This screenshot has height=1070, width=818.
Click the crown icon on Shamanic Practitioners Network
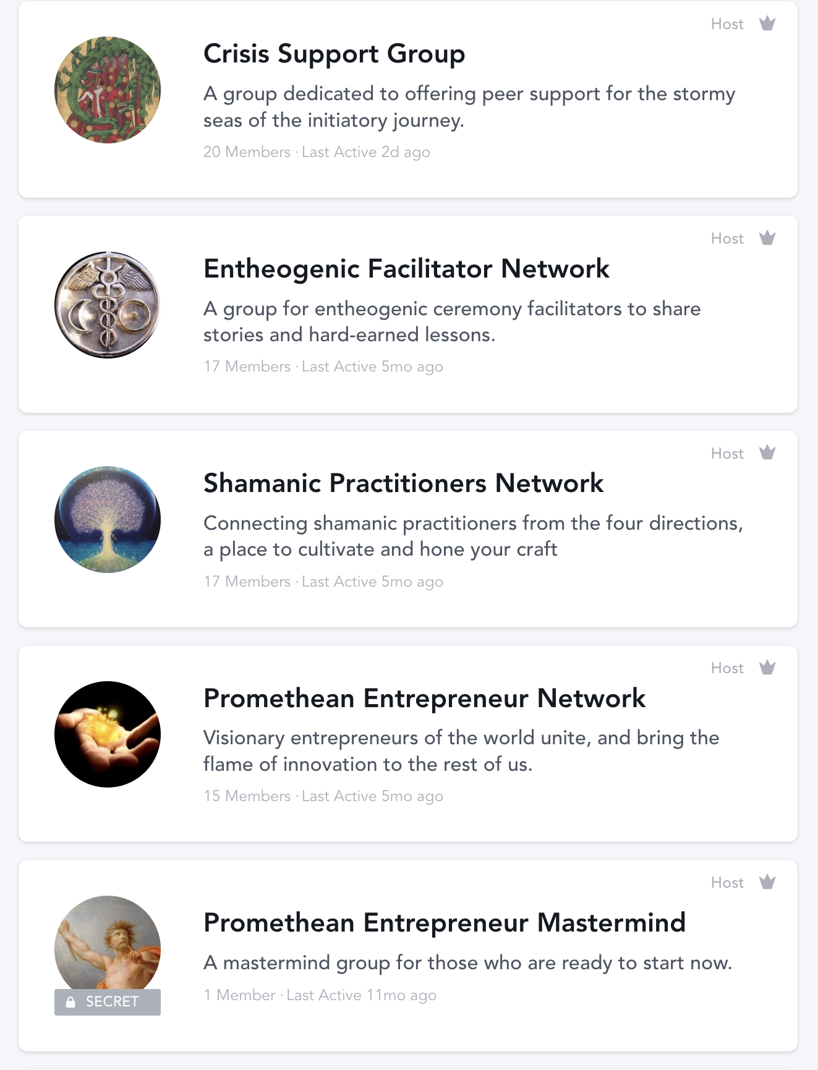tap(767, 452)
